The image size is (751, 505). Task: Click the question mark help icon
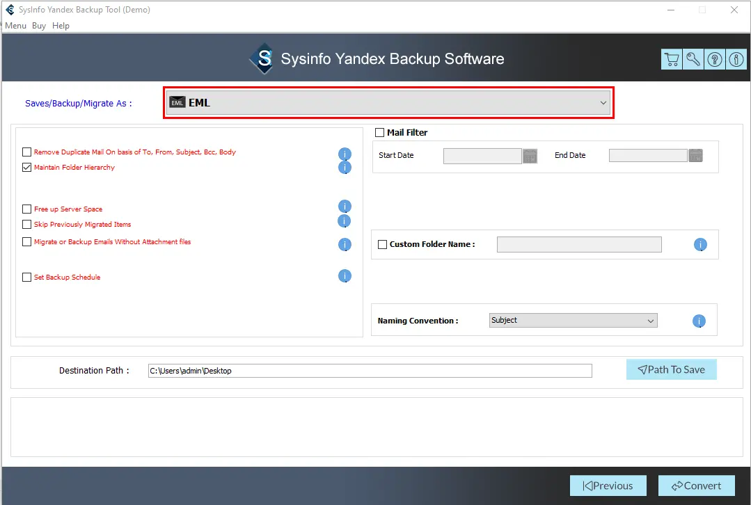[x=715, y=59]
